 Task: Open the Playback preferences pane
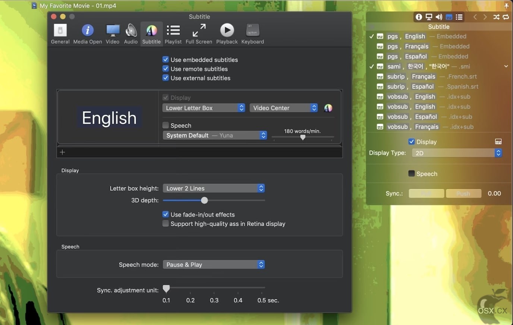pyautogui.click(x=227, y=34)
